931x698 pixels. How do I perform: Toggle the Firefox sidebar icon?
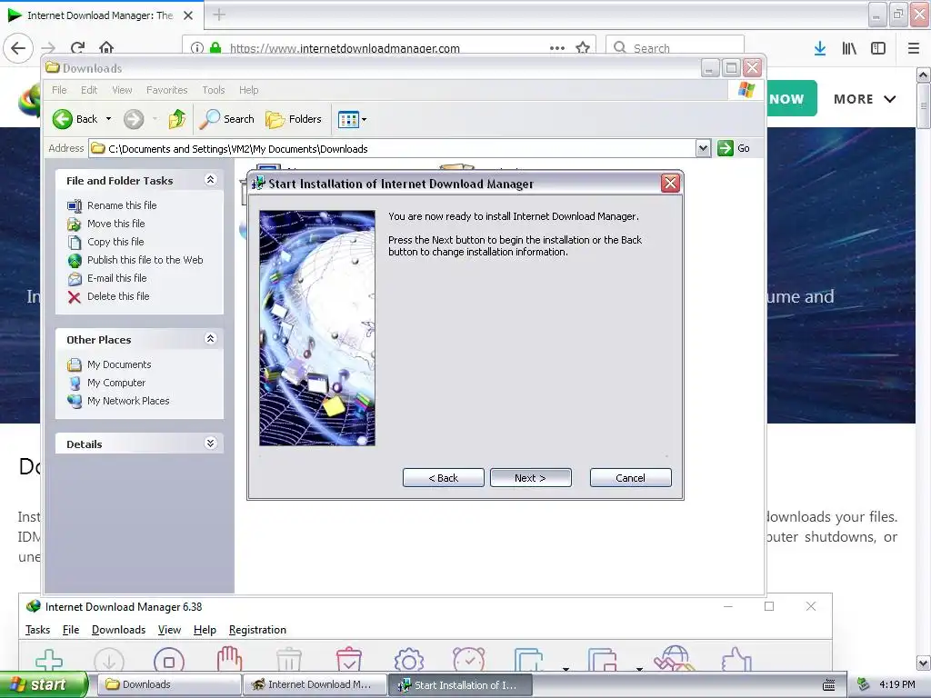click(x=878, y=48)
